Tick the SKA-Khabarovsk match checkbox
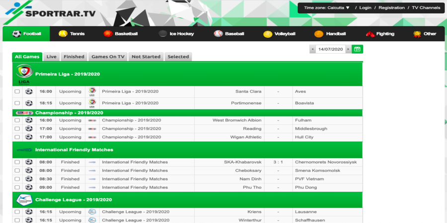The height and width of the screenshot is (223, 447). coord(17,162)
